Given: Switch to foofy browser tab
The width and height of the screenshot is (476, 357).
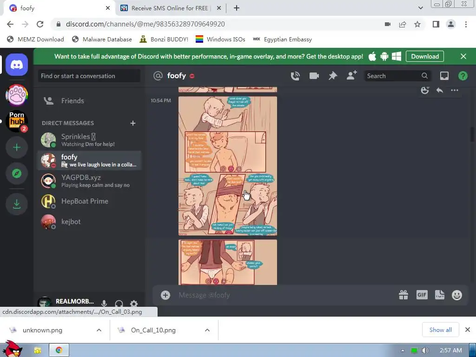Looking at the screenshot, I should point(59,8).
